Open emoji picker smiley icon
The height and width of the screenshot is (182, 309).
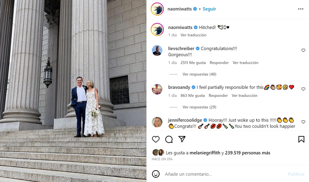coord(156,174)
